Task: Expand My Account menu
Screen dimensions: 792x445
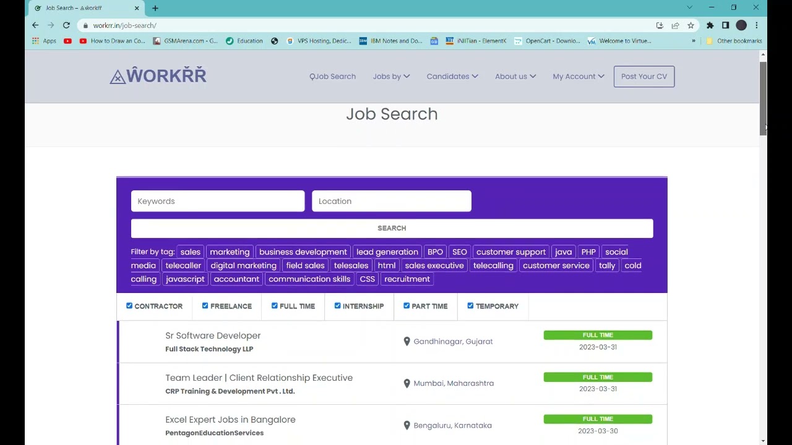Action: pyautogui.click(x=579, y=77)
